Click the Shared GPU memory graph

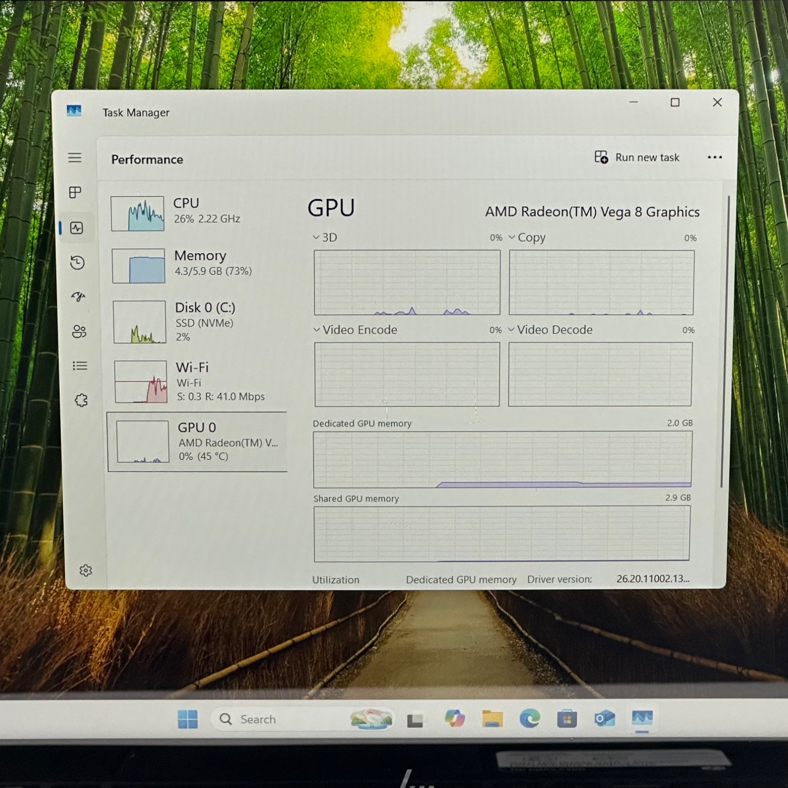[x=502, y=534]
